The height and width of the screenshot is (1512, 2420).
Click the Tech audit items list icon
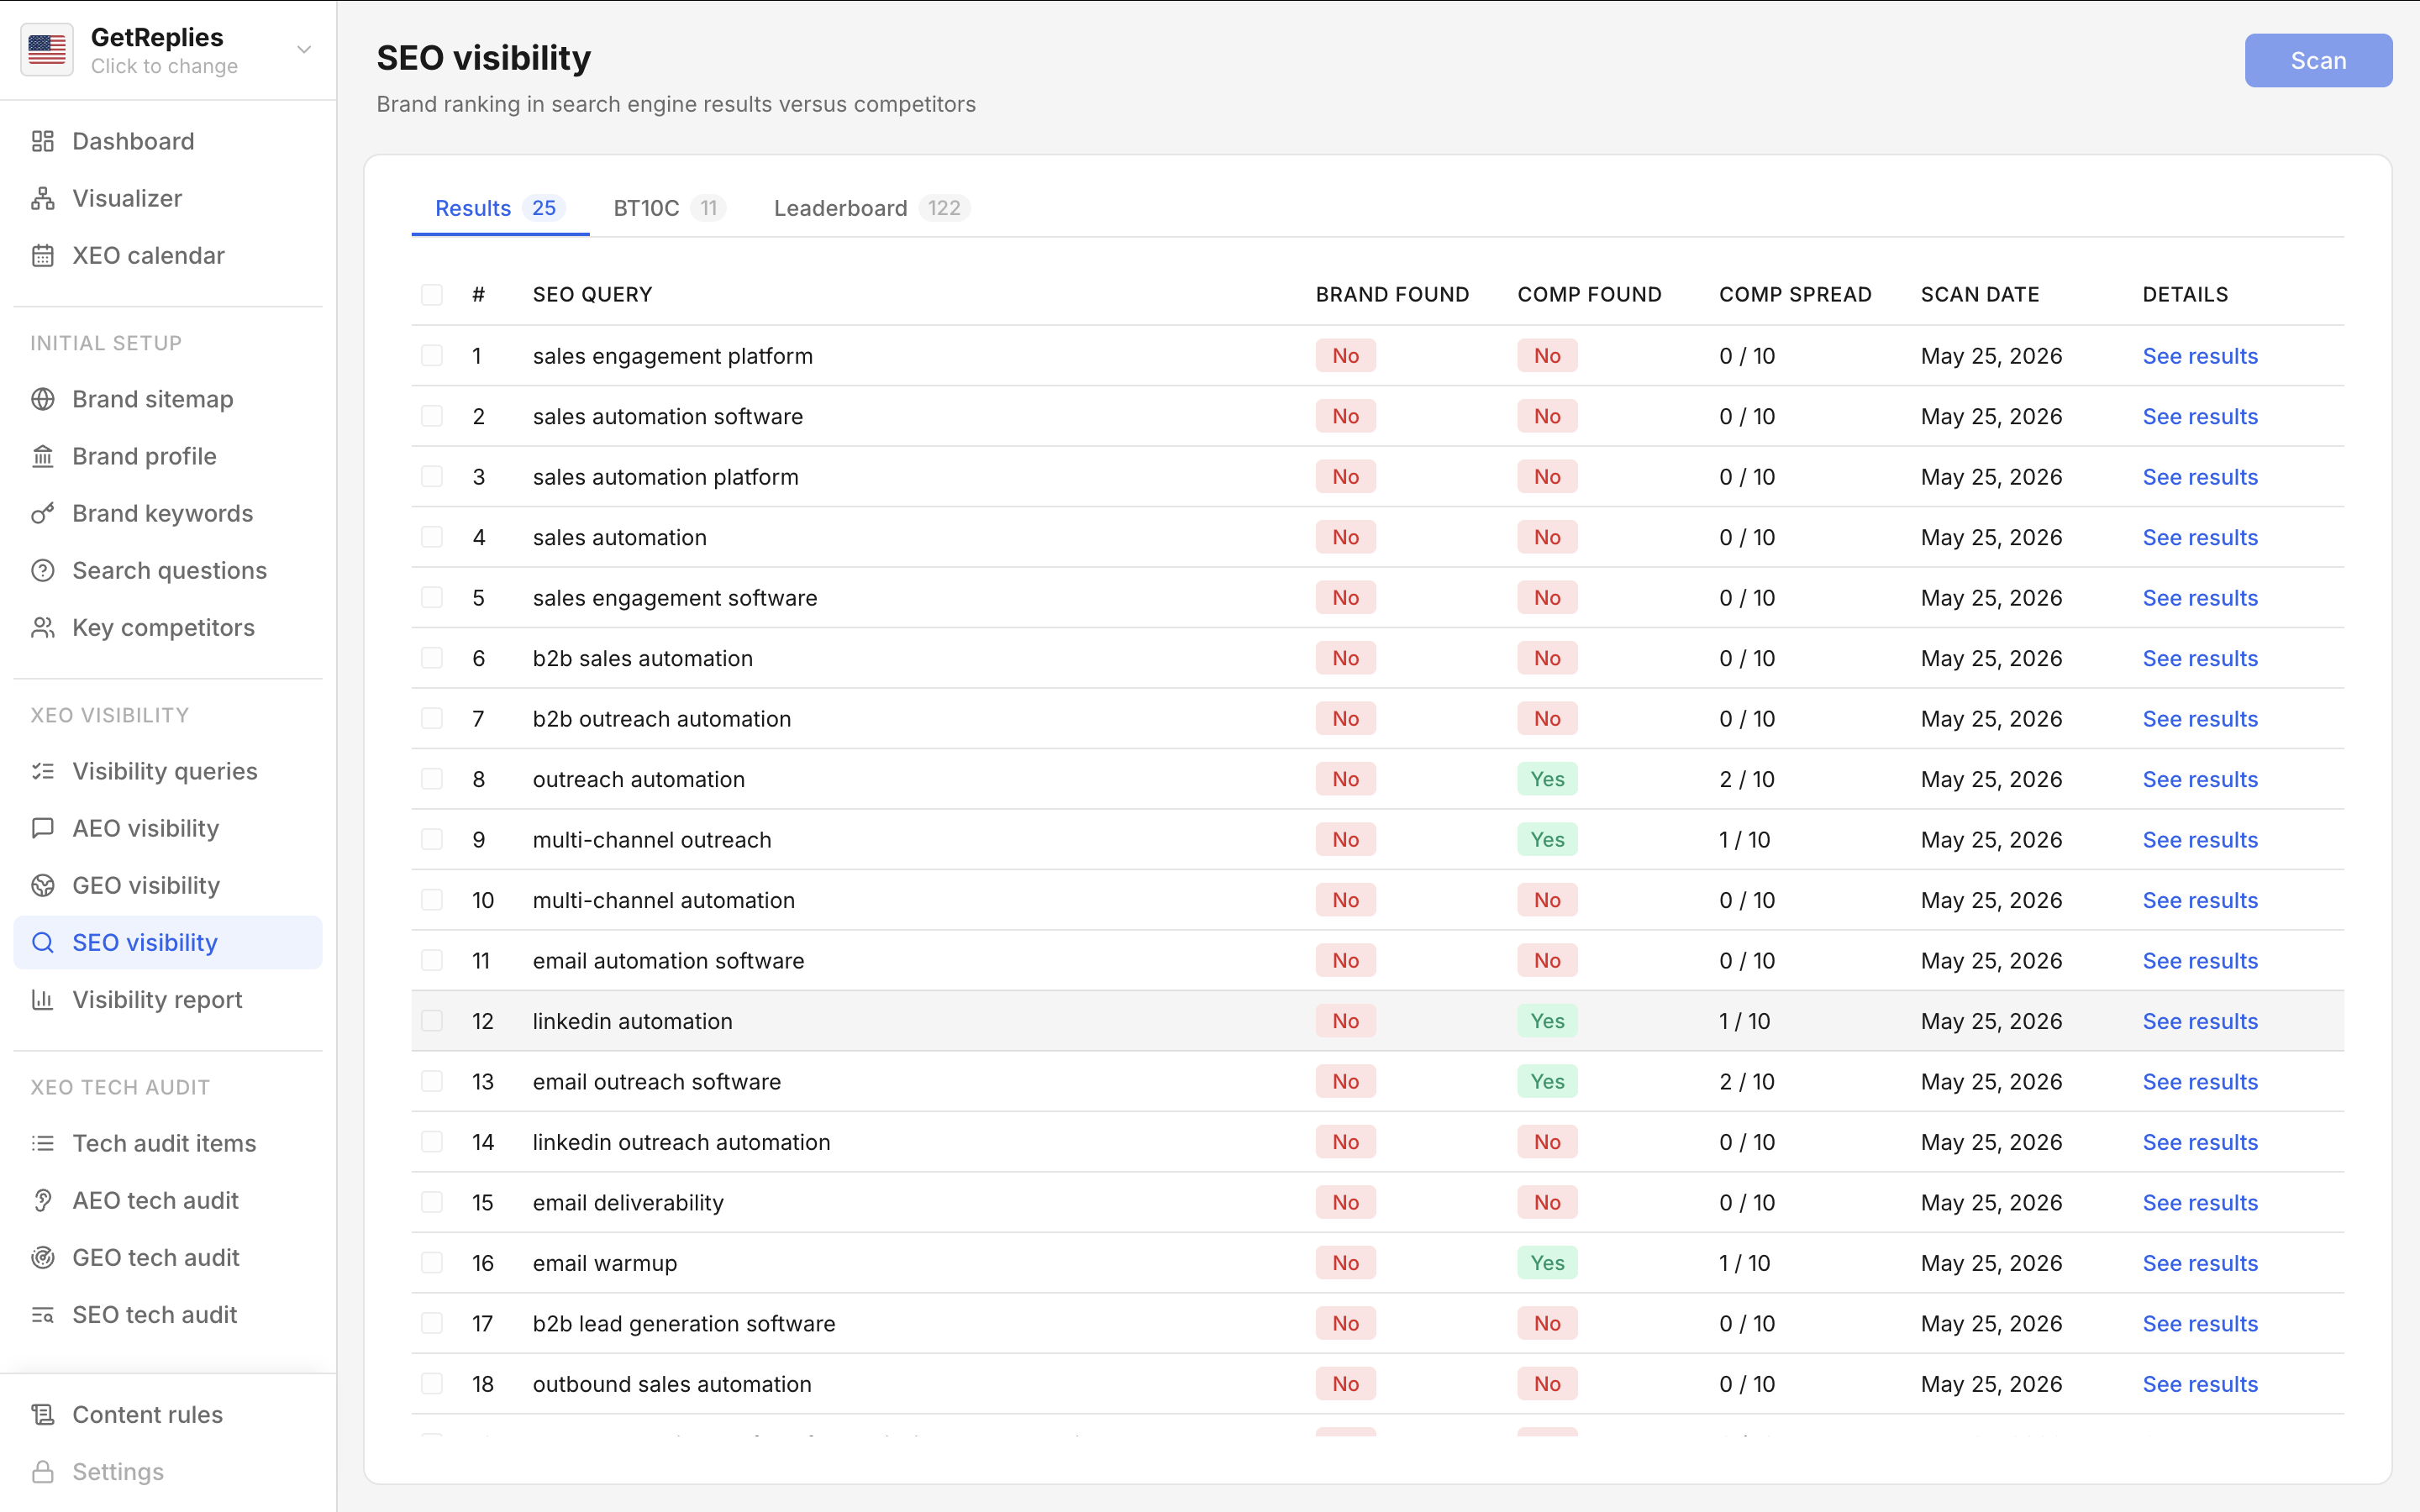pyautogui.click(x=43, y=1143)
